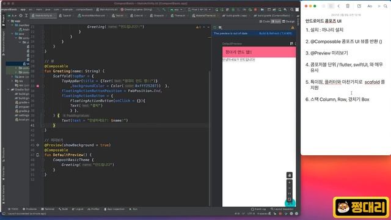Click the run gutter icon beside DefaultPreview function
Viewport: 391px width, 220px height.
[x=38, y=155]
